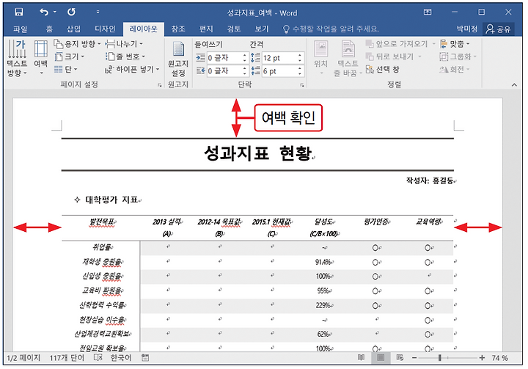This screenshot has height=369, width=528.
Task: Click the macro recording icon in status bar
Action: click(x=145, y=358)
